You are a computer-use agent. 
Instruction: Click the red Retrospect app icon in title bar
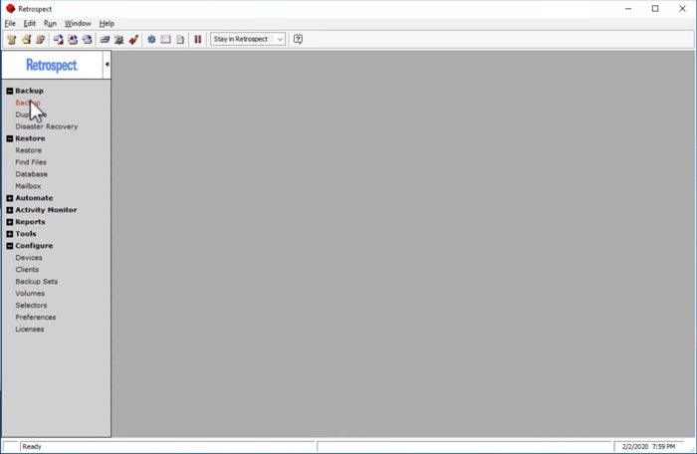click(x=10, y=8)
